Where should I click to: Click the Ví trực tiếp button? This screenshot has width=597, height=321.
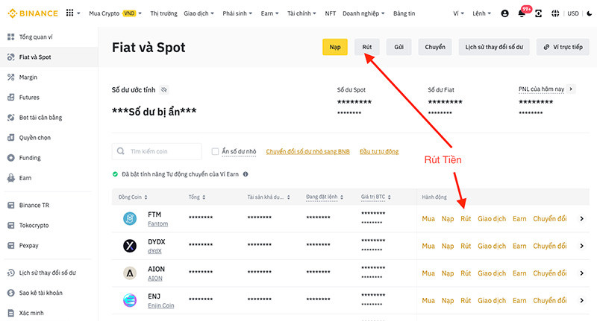point(563,47)
